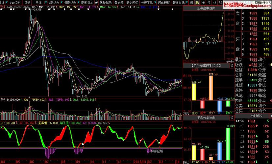Image resolution: width=272 pixels, height=164 pixels.
Task: Expand the 多图组合 dropdown arrow
Action: [79, 3]
